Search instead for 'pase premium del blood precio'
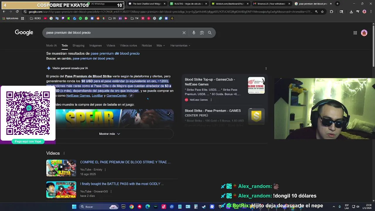This screenshot has height=211, width=375. (93, 59)
